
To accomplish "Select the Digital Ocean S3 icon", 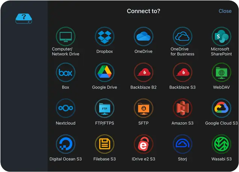I will tap(65, 144).
